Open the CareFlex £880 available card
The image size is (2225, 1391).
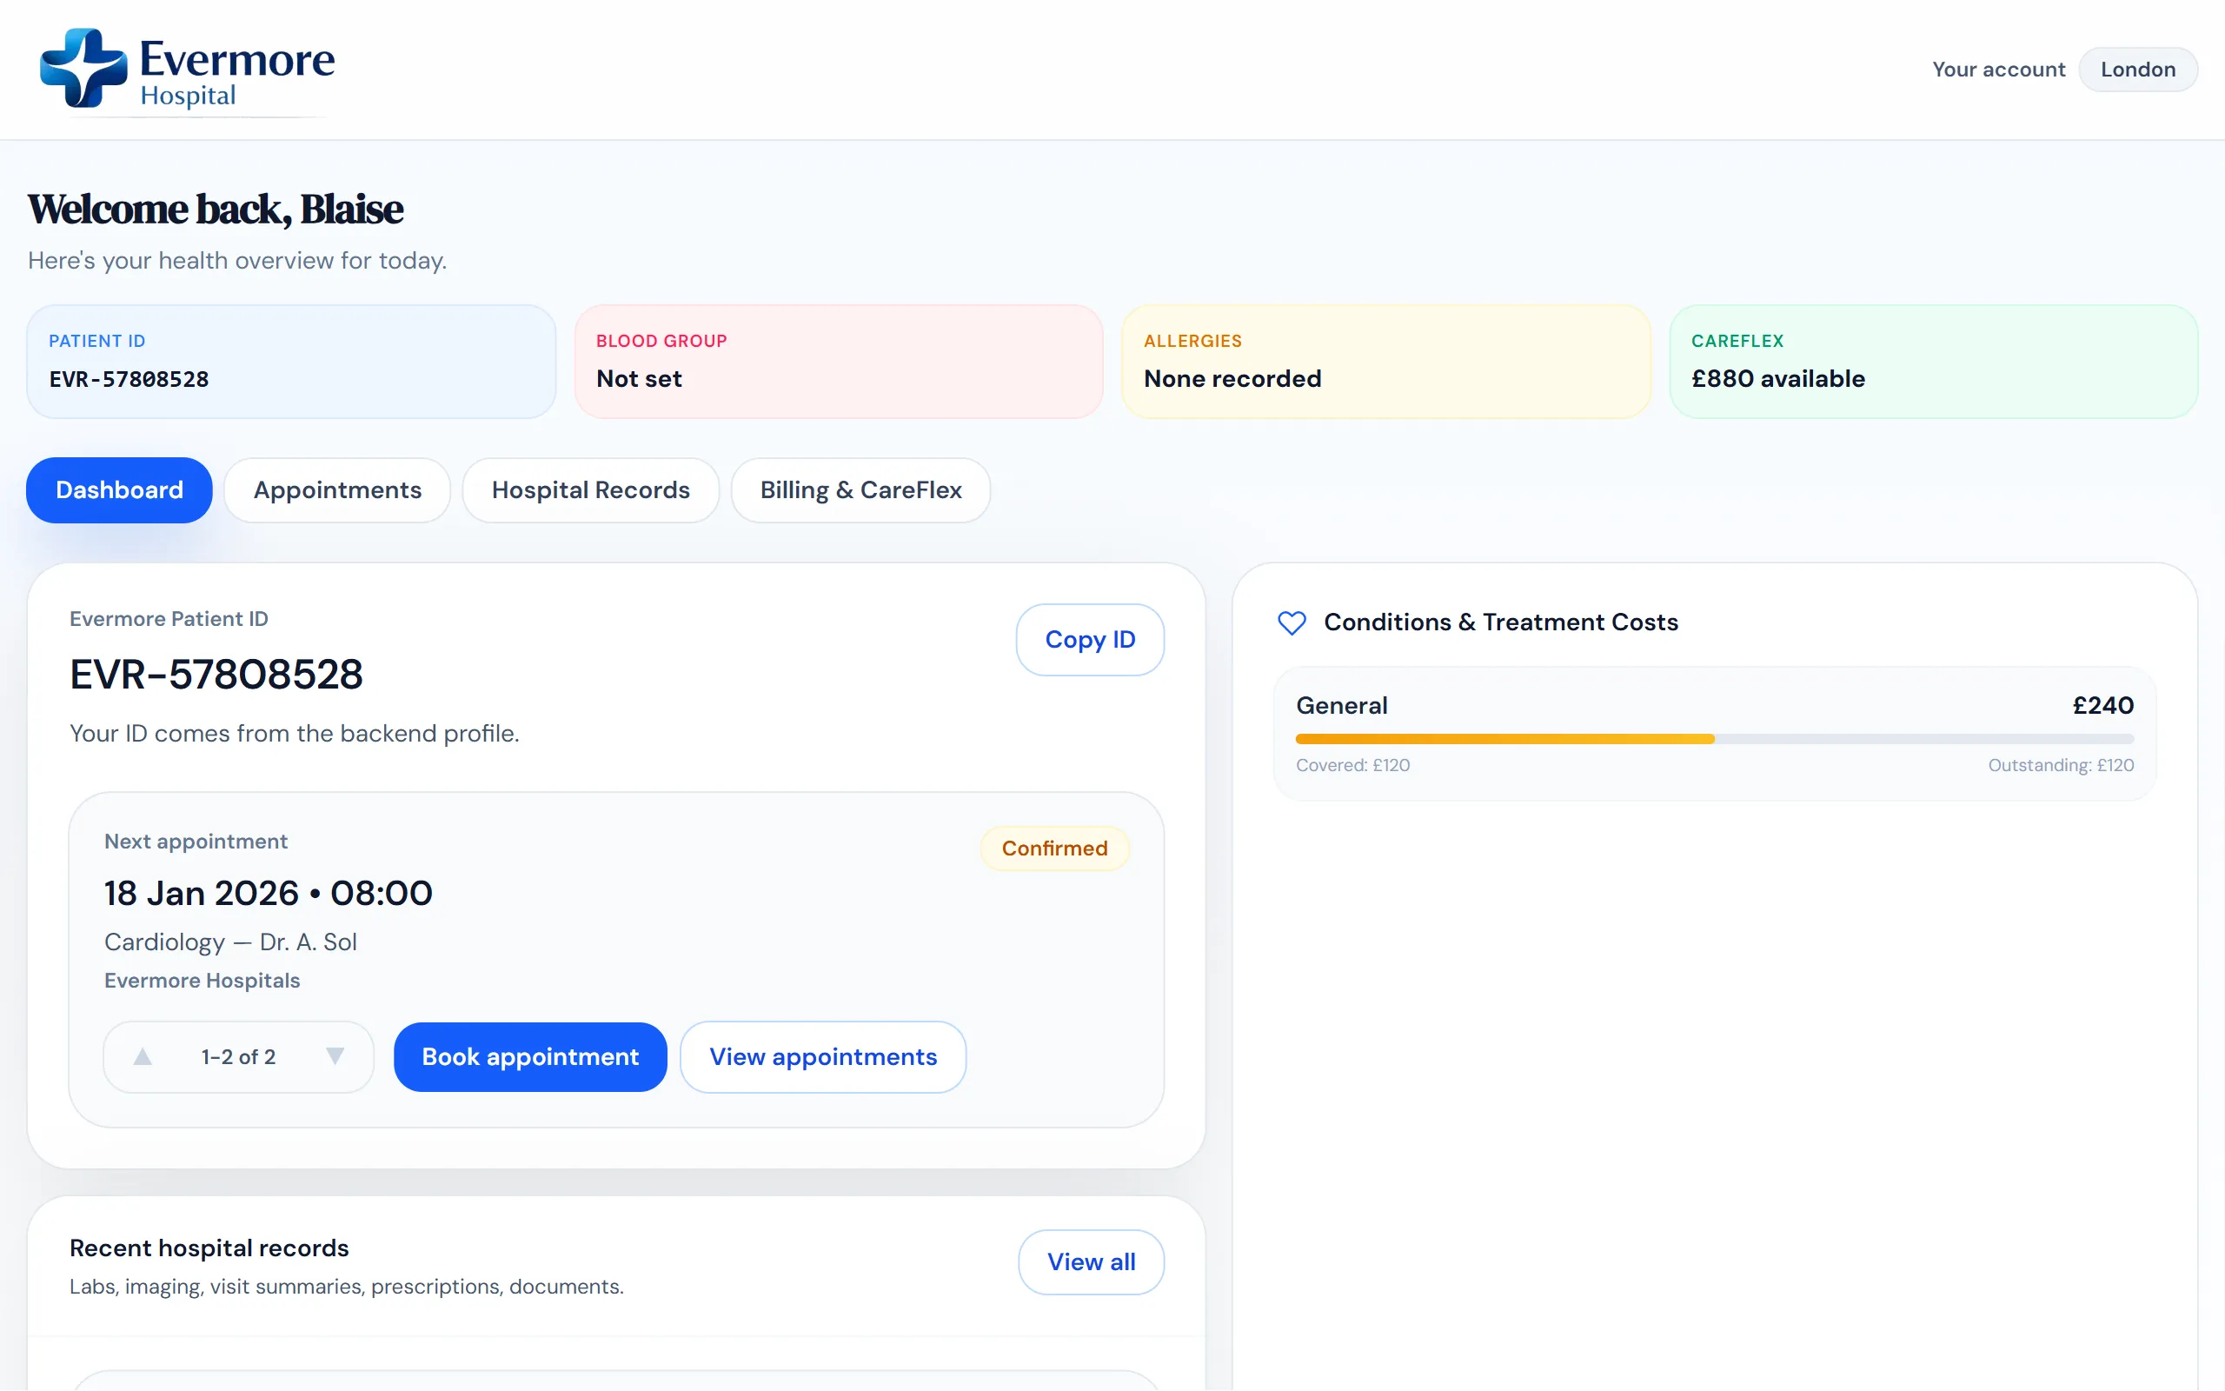click(x=1934, y=362)
